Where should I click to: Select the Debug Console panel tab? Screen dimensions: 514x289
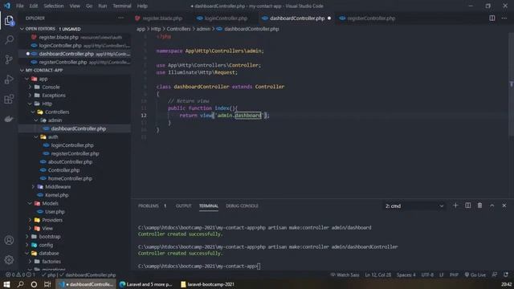point(242,206)
